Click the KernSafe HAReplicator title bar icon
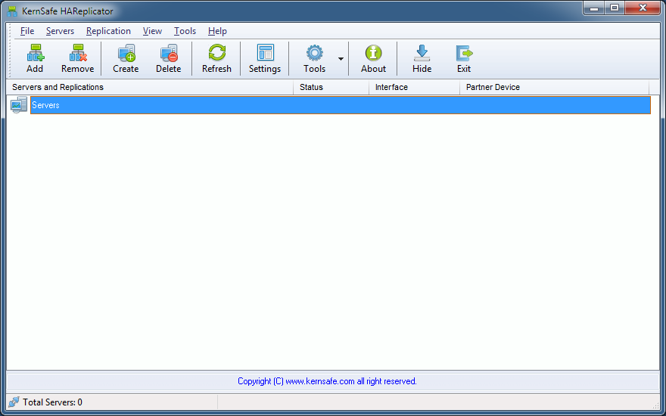The height and width of the screenshot is (416, 666). pos(12,11)
